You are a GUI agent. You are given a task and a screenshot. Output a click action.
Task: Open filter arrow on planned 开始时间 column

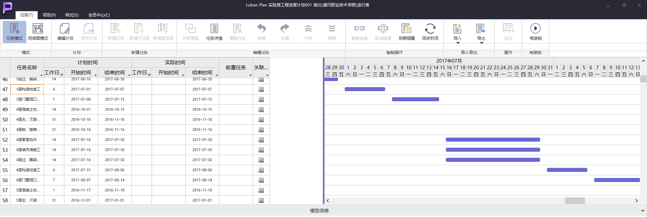(95, 75)
